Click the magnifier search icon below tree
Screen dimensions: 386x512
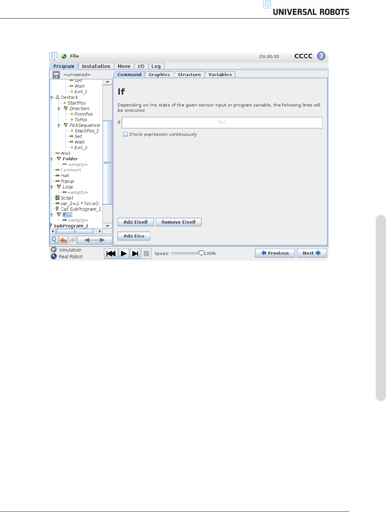(54, 240)
